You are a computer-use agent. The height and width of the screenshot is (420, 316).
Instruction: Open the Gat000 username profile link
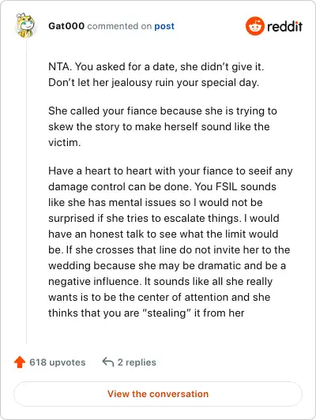click(x=66, y=26)
